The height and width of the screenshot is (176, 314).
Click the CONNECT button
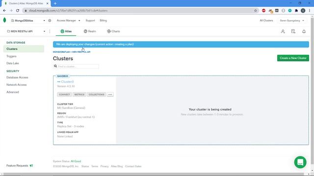pos(64,94)
